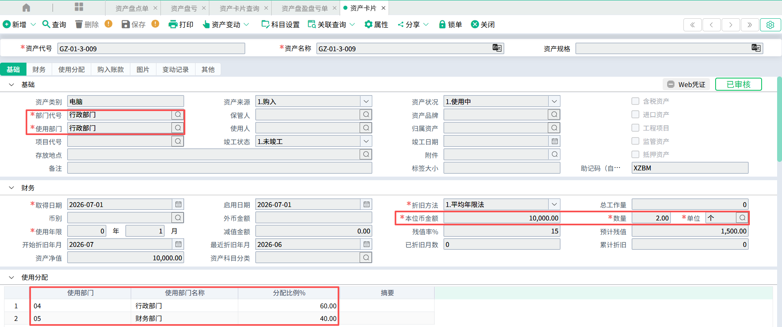Open the 折旧方法 dropdown

pos(554,204)
